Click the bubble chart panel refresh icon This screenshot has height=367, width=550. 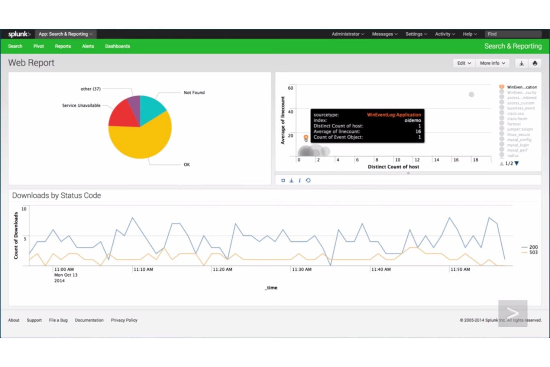[x=308, y=180]
